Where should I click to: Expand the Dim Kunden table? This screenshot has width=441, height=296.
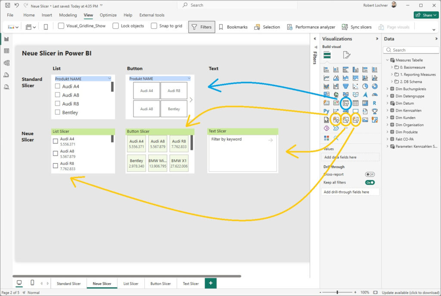click(387, 118)
